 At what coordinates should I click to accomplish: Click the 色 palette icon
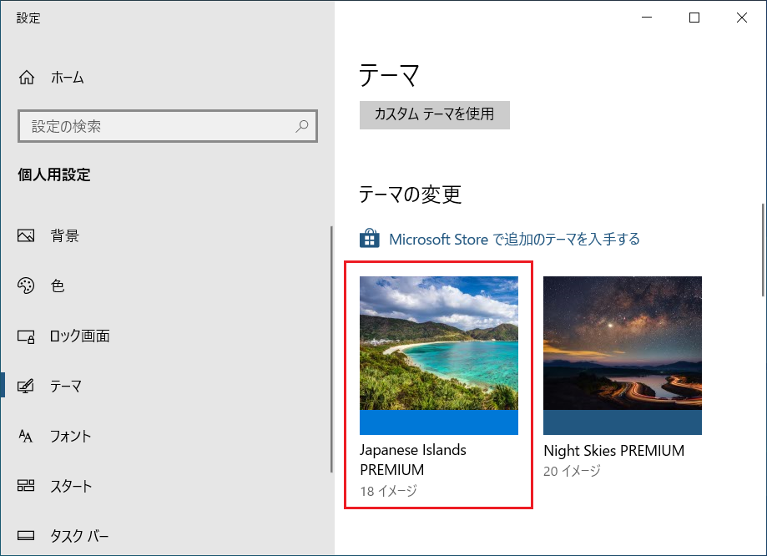[x=26, y=286]
